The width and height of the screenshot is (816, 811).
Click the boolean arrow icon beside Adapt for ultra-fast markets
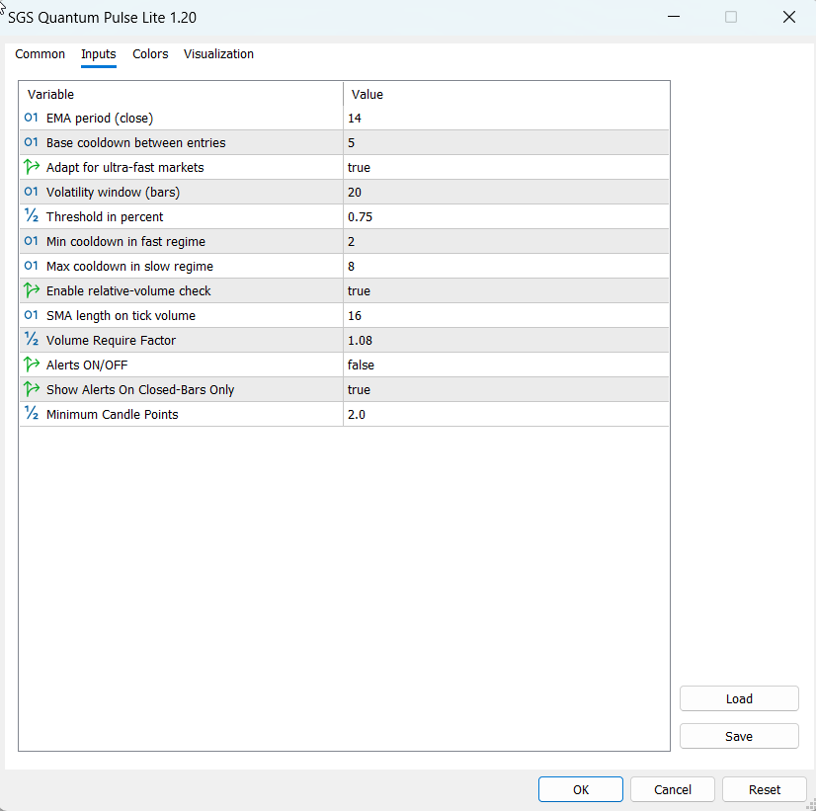(x=32, y=167)
